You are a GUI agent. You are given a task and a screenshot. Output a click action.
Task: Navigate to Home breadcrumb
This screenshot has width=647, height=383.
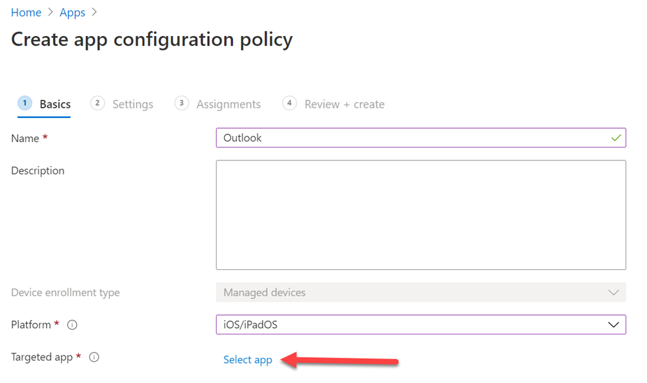[x=26, y=13]
